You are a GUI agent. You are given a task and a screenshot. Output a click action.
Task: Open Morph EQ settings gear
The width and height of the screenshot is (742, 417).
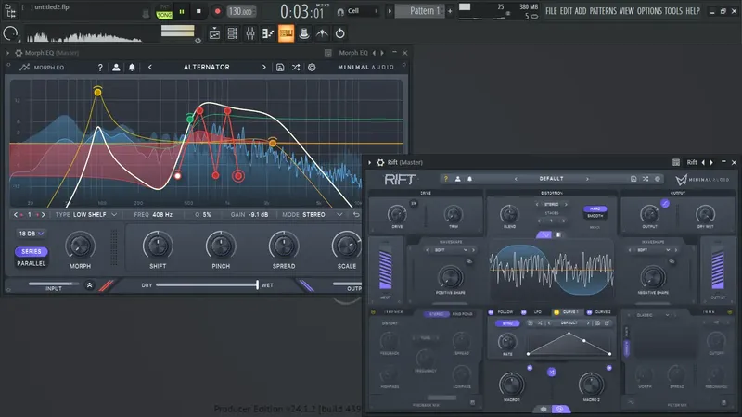[x=312, y=68]
